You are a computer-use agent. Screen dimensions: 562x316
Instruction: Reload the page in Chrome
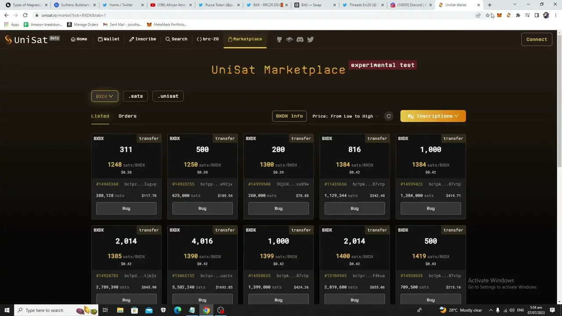25,15
